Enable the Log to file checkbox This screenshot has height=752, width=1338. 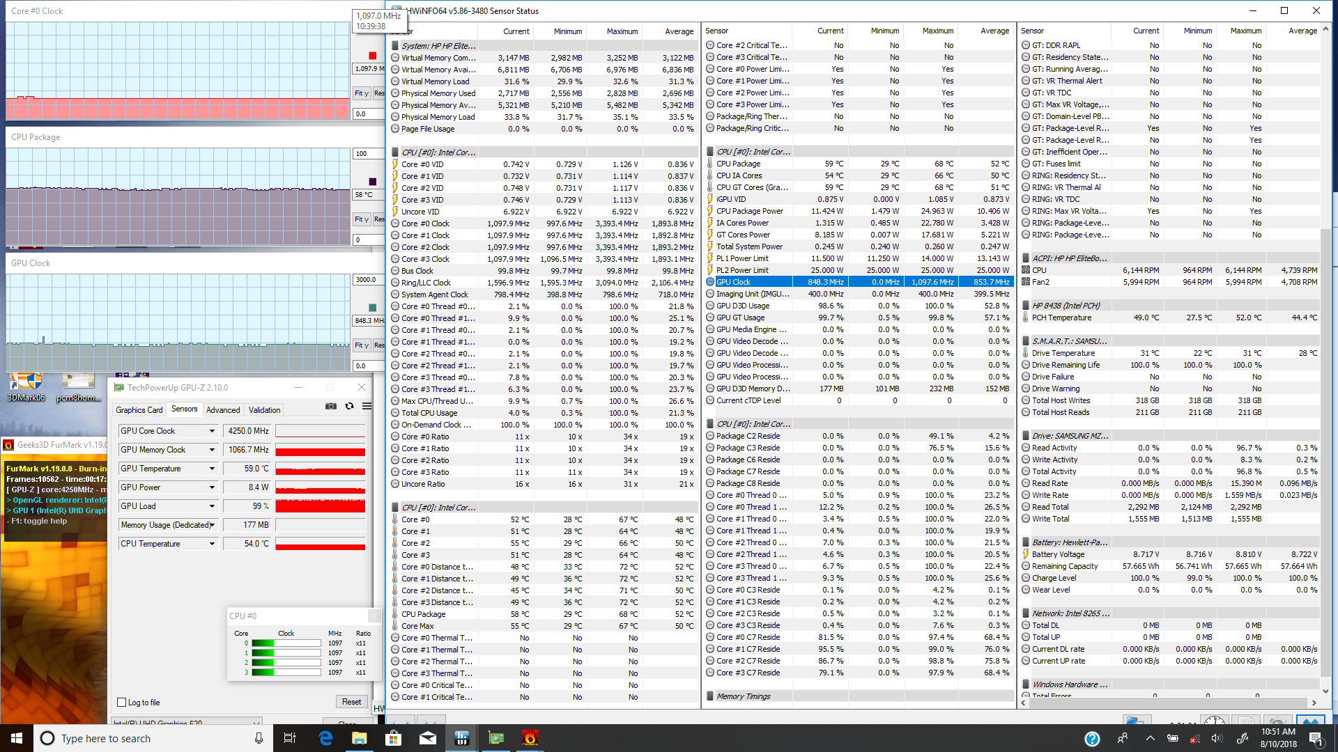pos(122,703)
